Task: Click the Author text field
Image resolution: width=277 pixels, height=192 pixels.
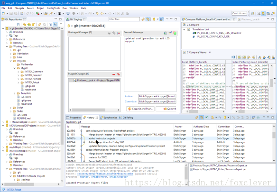Action: tap(157, 96)
